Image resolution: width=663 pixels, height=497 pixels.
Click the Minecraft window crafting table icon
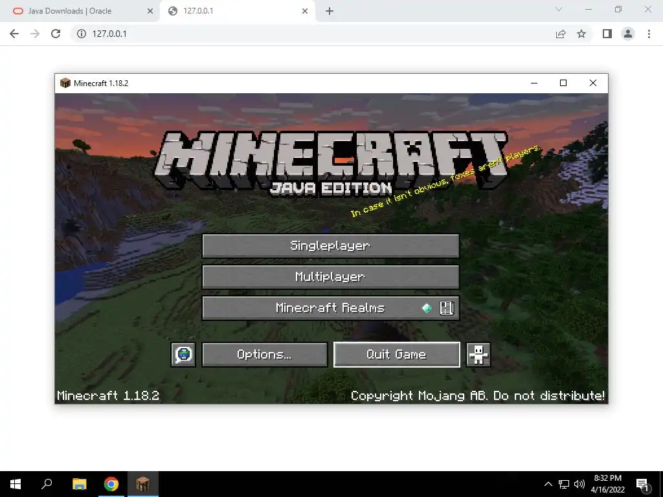click(65, 83)
